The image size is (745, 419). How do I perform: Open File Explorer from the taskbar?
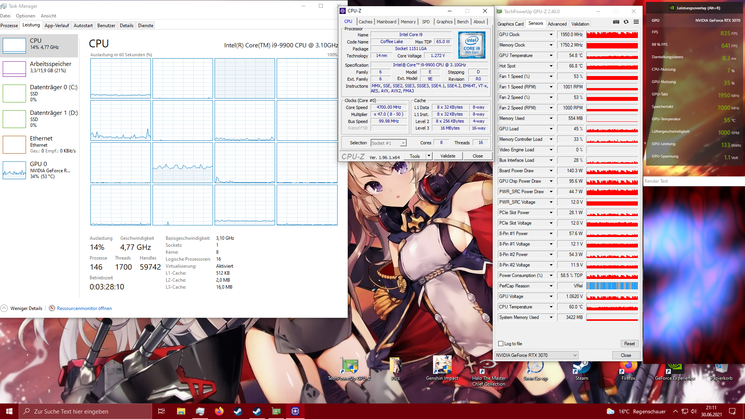[x=181, y=411]
